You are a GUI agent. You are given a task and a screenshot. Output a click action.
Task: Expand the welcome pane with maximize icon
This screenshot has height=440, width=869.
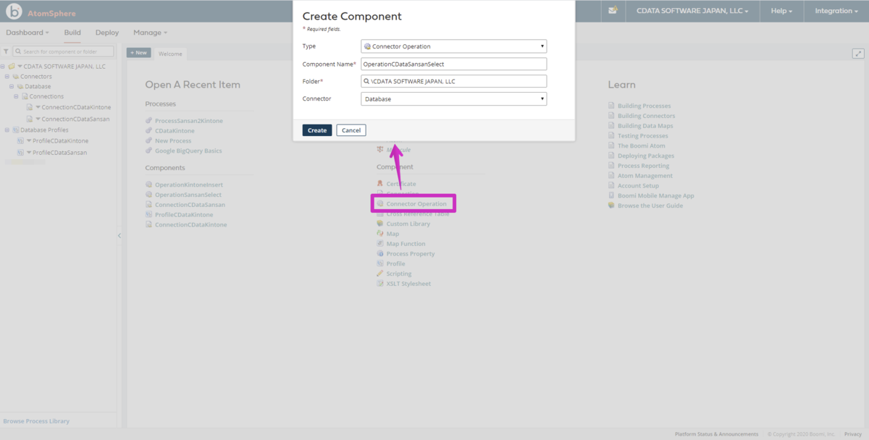[858, 54]
